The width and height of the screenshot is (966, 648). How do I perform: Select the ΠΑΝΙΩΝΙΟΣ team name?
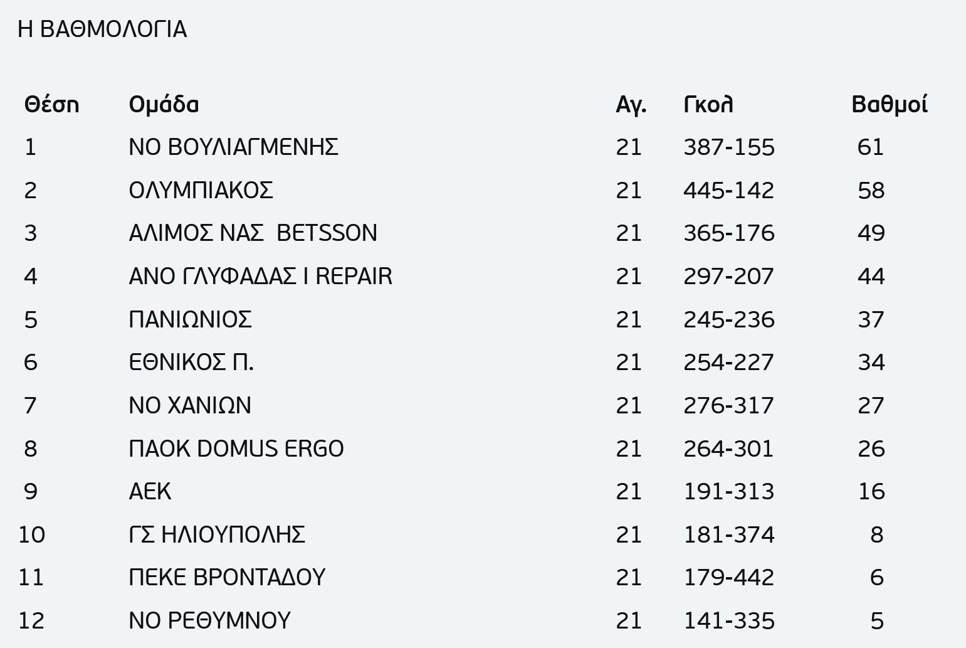190,319
